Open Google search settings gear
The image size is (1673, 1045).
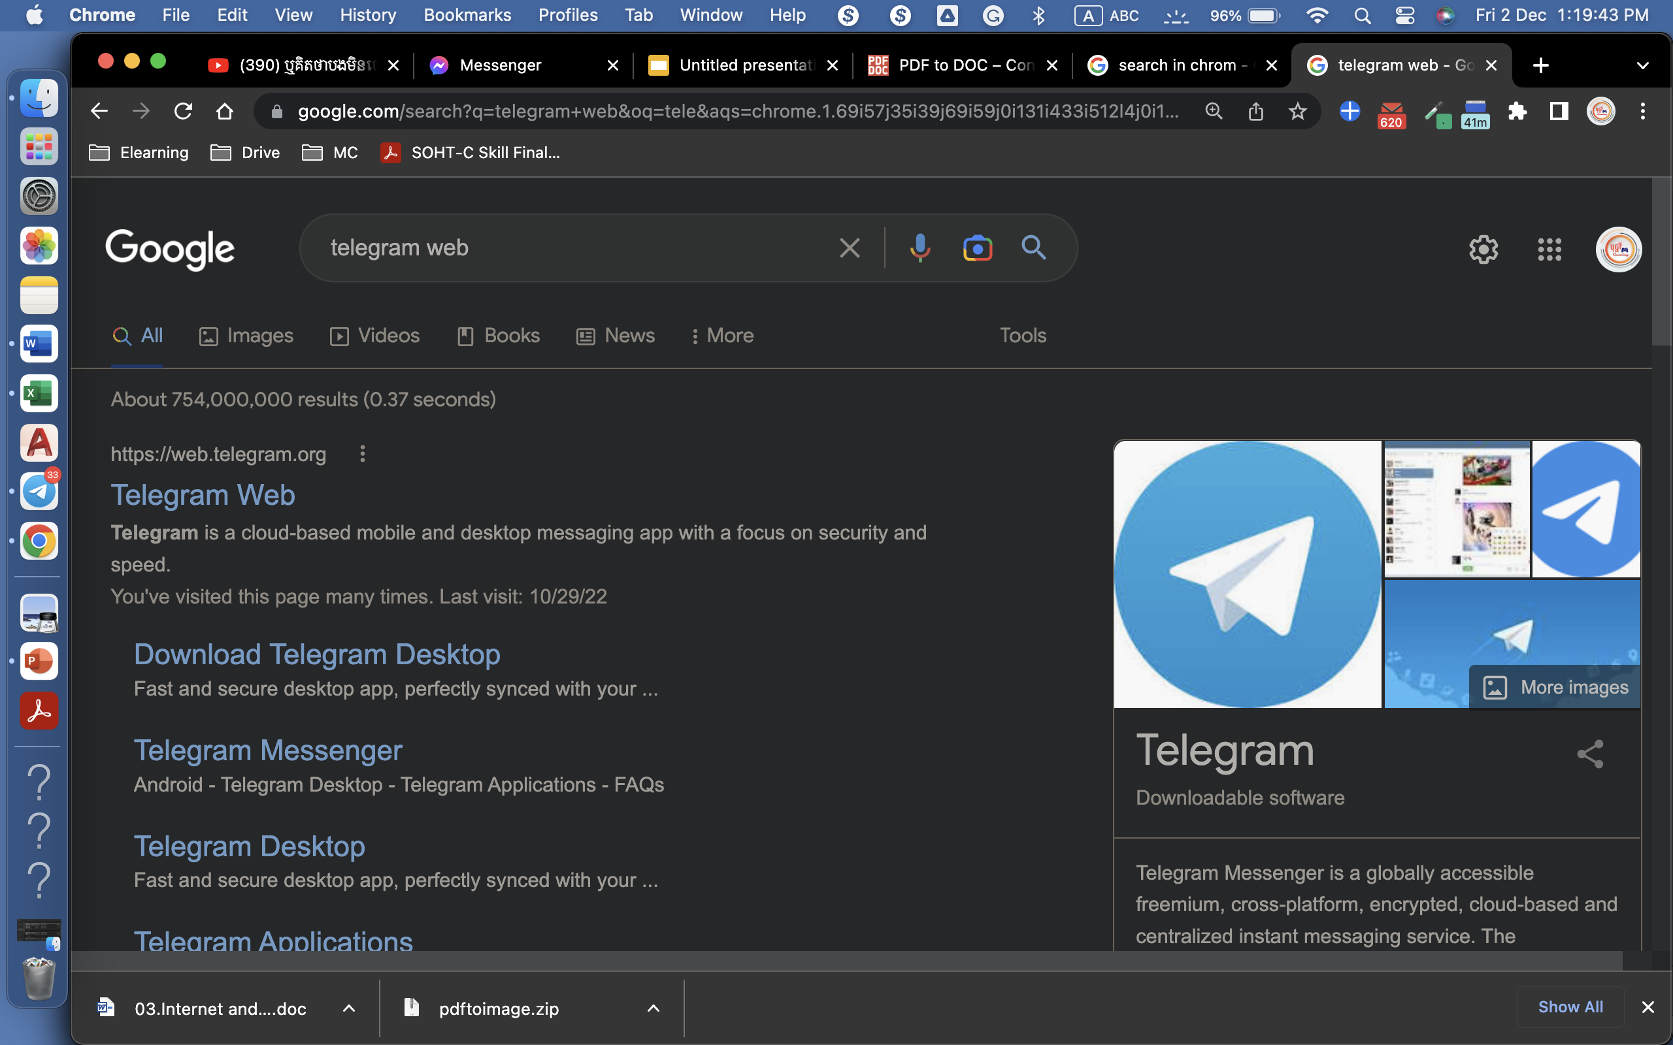coord(1483,249)
